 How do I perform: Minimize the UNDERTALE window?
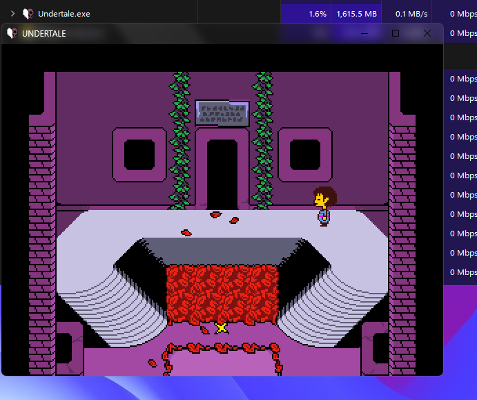pyautogui.click(x=364, y=33)
